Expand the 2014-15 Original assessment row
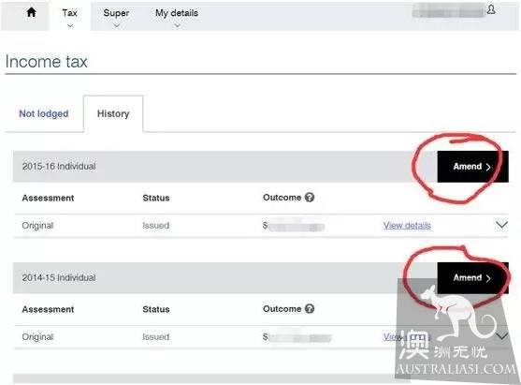 point(501,336)
